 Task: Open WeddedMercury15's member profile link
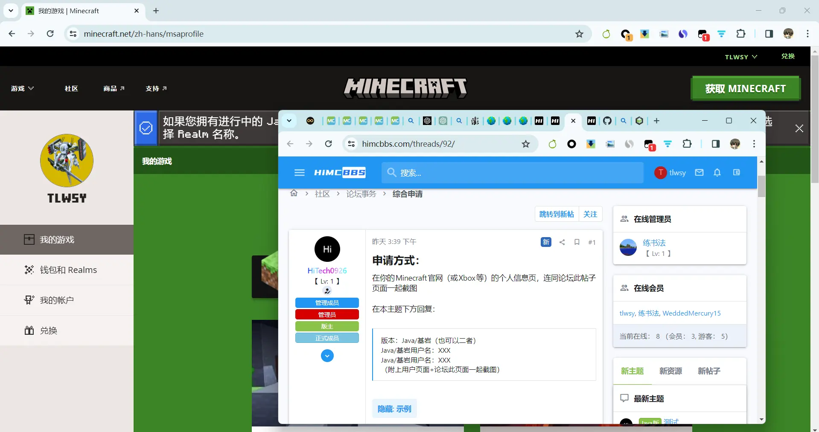tap(692, 313)
